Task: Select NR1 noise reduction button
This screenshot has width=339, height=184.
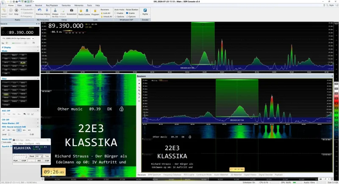Action: point(8,130)
